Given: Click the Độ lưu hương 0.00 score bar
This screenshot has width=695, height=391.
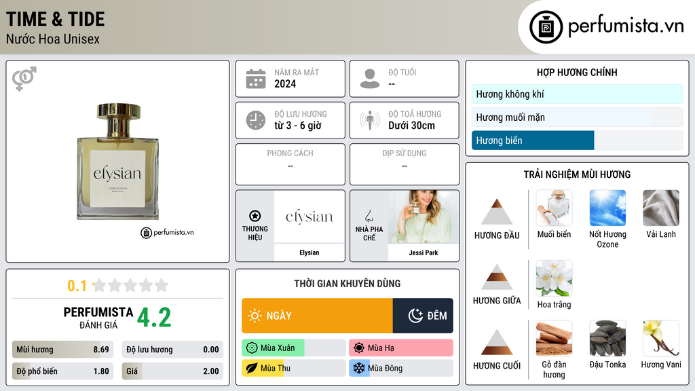Looking at the screenshot, I should tap(172, 350).
